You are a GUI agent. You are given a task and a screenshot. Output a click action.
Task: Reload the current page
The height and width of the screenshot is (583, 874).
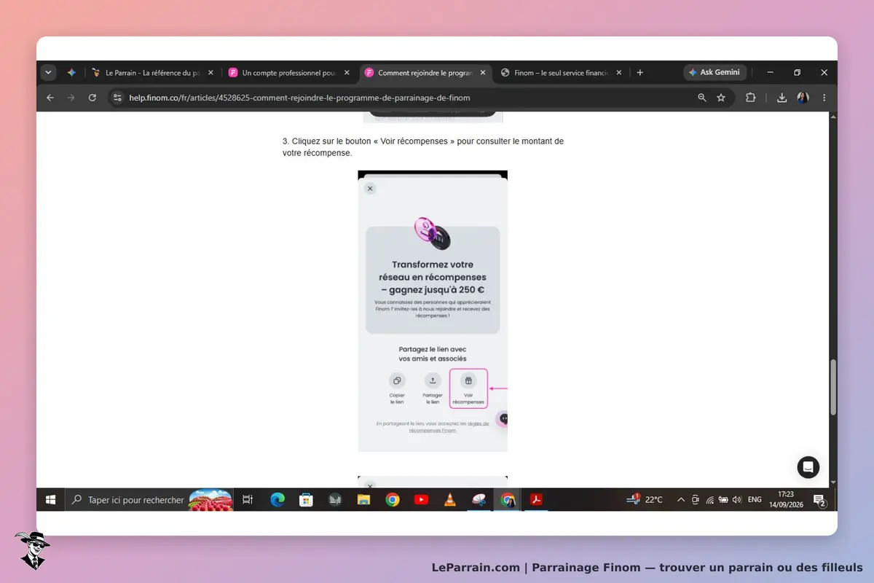point(92,98)
